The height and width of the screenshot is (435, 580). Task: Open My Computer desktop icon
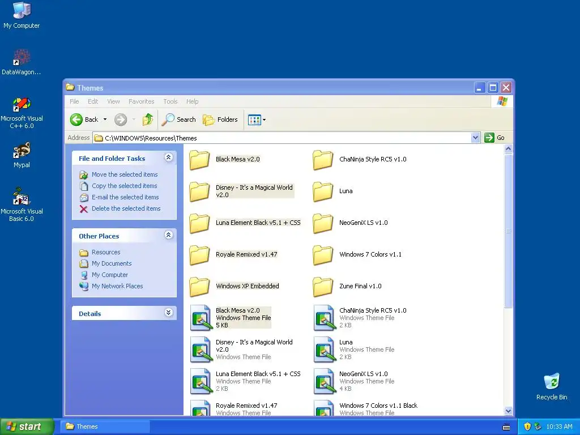pos(22,15)
